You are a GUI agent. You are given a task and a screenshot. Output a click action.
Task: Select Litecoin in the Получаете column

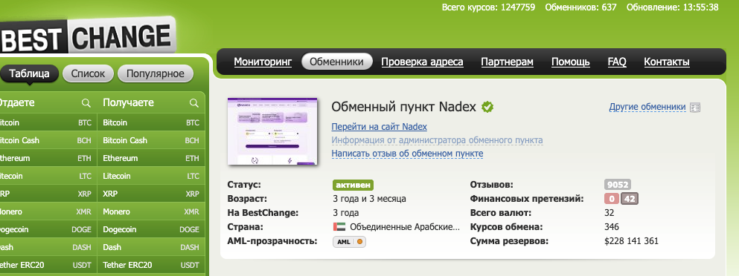[x=151, y=176]
